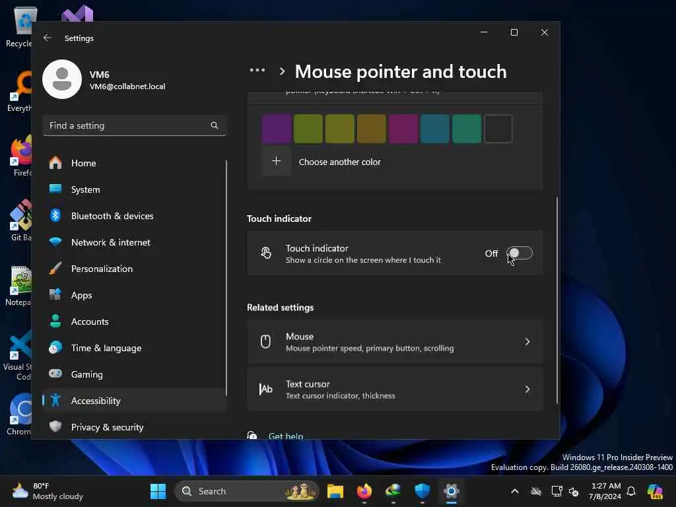This screenshot has height=507, width=676.
Task: Click the taskbar Search box
Action: (247, 491)
